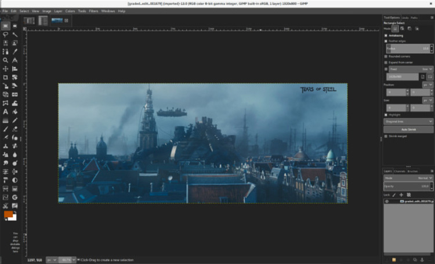The image size is (435, 264).
Task: Click the lock alpha channel icon
Action: pyautogui.click(x=408, y=194)
